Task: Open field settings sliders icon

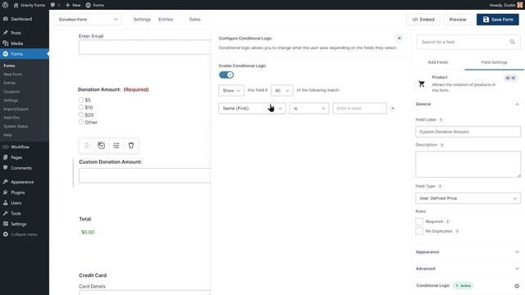Action: pos(116,146)
